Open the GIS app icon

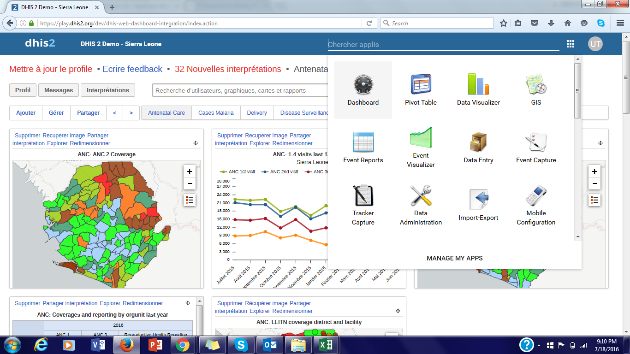536,90
